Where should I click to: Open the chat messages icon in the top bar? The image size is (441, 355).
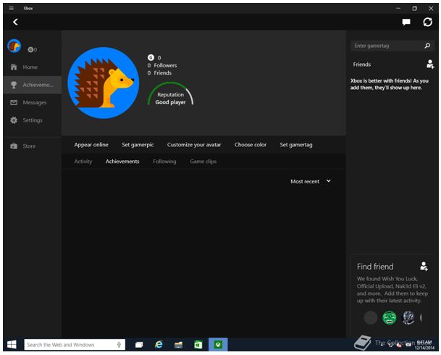(406, 22)
